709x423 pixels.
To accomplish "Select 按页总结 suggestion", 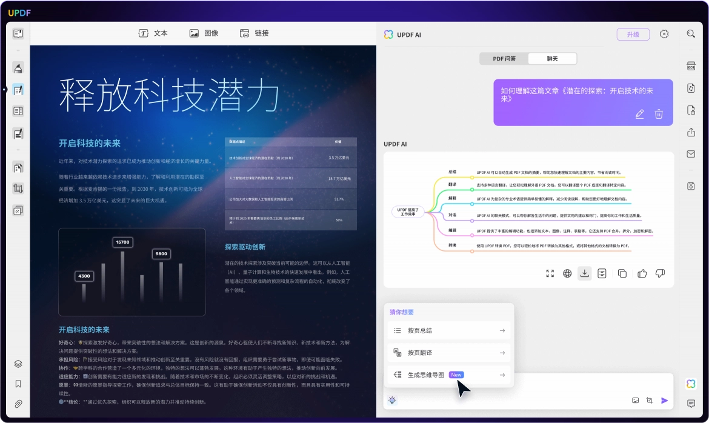I will [x=449, y=331].
